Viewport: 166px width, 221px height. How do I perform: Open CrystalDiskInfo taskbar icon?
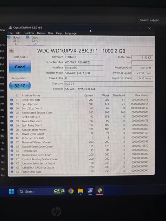tap(90, 191)
